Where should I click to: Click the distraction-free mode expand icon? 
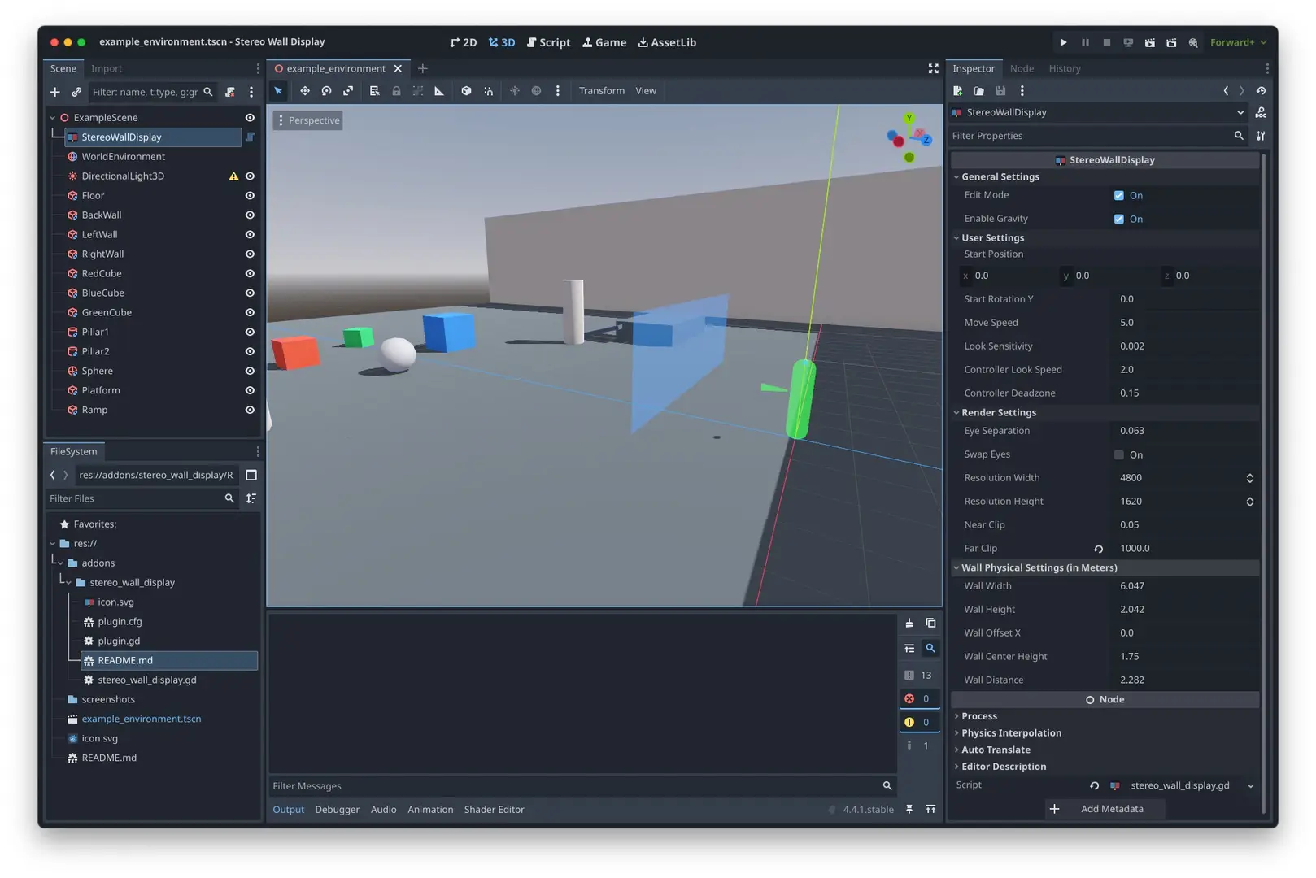[933, 69]
